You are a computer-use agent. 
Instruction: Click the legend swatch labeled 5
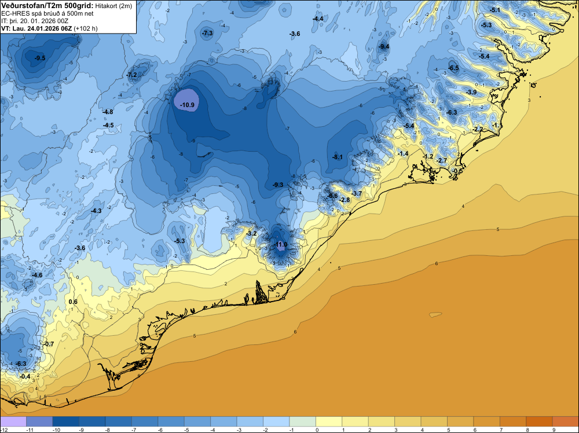pos(460,421)
